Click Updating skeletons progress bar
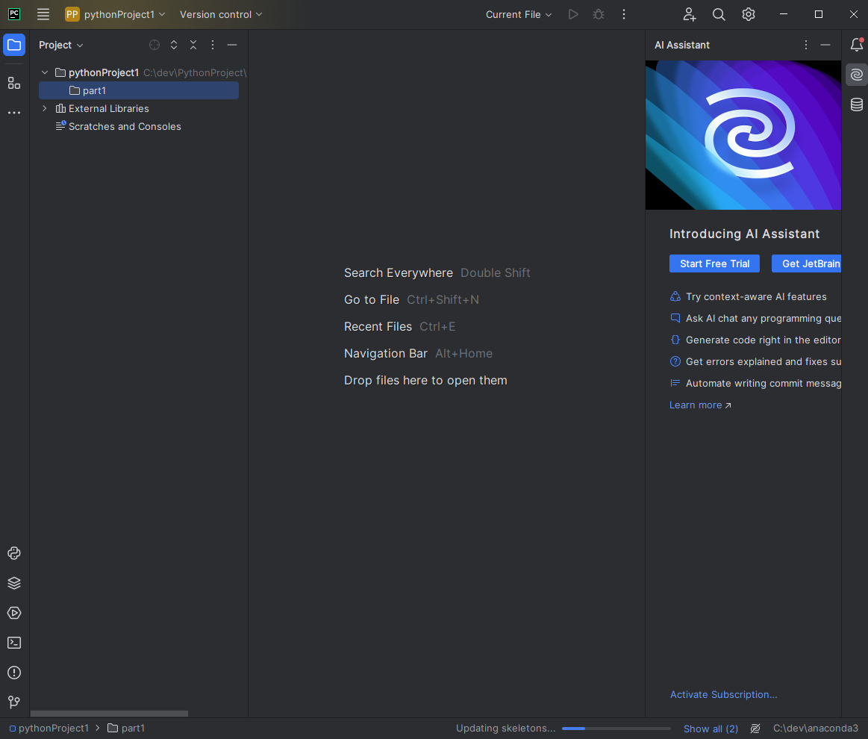The image size is (868, 739). pos(616,729)
